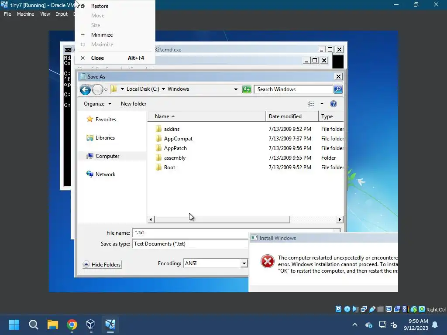Select the assembly folder
Screen dimensions: 447x335
tap(175, 158)
